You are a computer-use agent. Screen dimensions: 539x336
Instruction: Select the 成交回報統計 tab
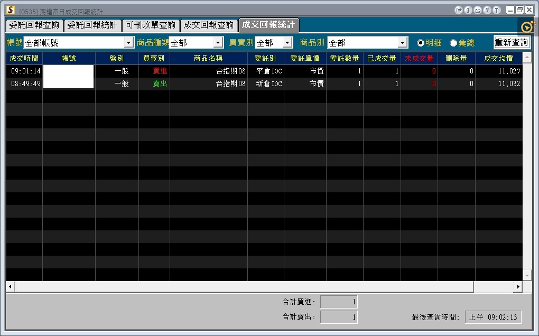coord(268,25)
